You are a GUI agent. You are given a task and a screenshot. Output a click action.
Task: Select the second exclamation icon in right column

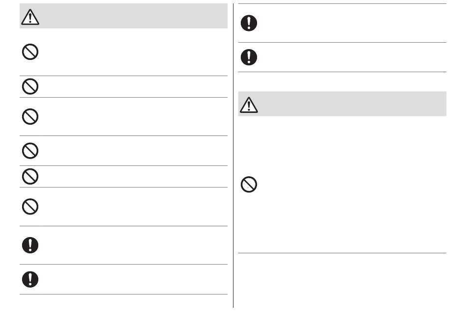pyautogui.click(x=249, y=57)
